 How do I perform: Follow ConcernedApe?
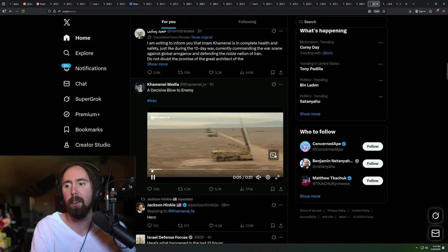click(373, 146)
